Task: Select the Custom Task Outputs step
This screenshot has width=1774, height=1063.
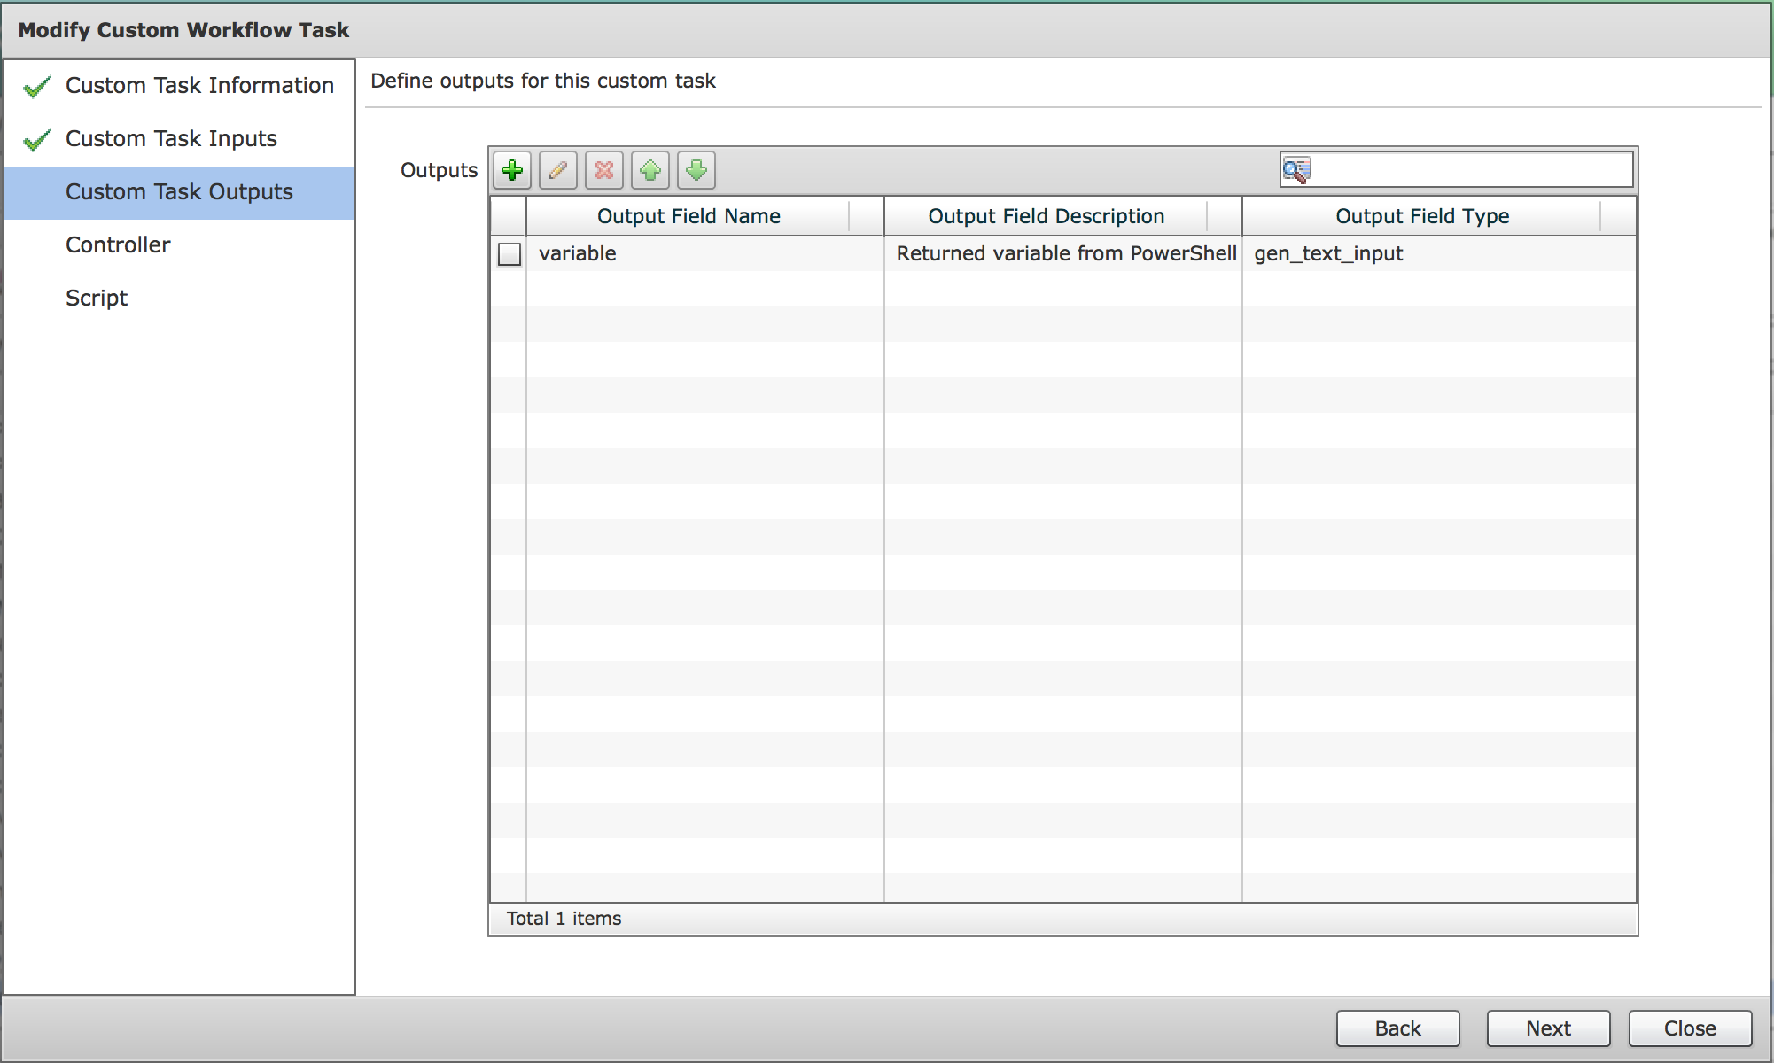Action: coord(179,192)
